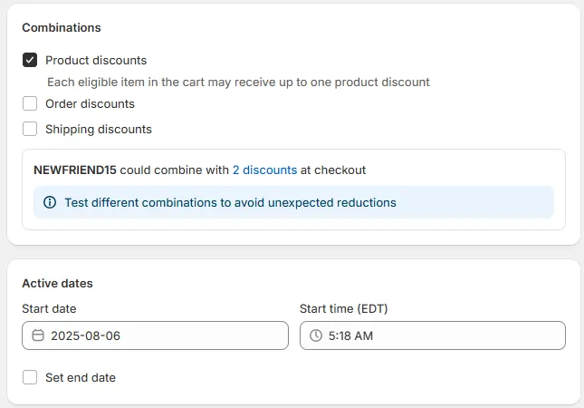Click the Set end date label
The height and width of the screenshot is (408, 584).
(x=81, y=378)
